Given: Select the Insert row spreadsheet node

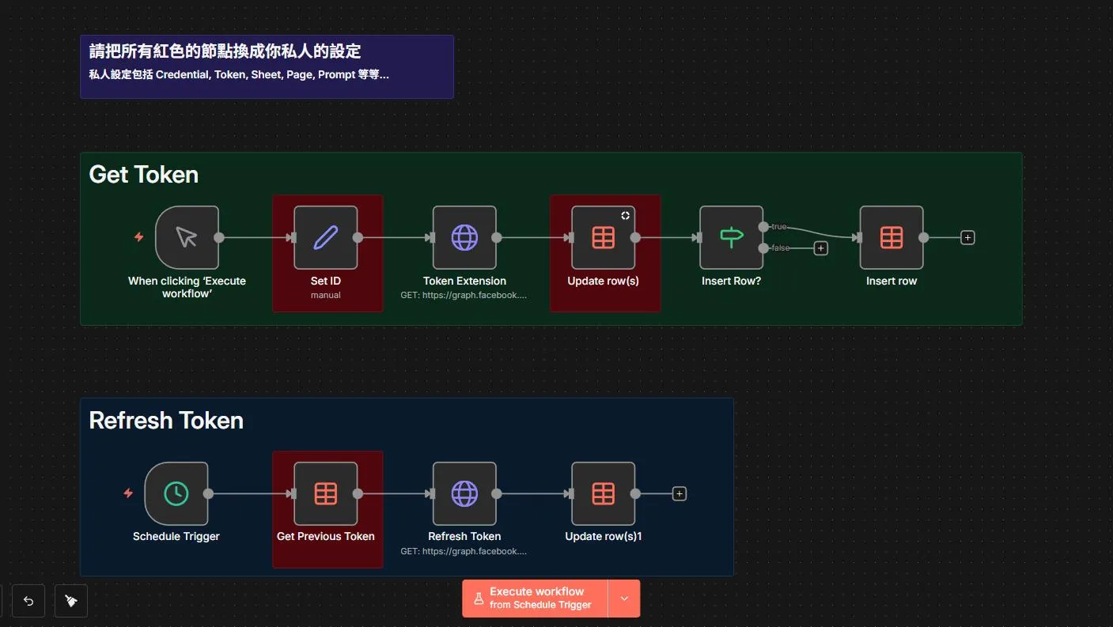Looking at the screenshot, I should coord(892,237).
